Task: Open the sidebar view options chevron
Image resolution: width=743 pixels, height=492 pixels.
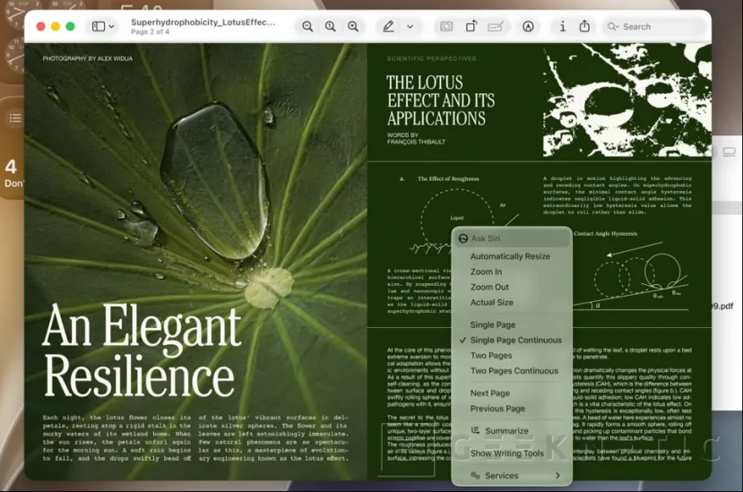Action: tap(111, 27)
